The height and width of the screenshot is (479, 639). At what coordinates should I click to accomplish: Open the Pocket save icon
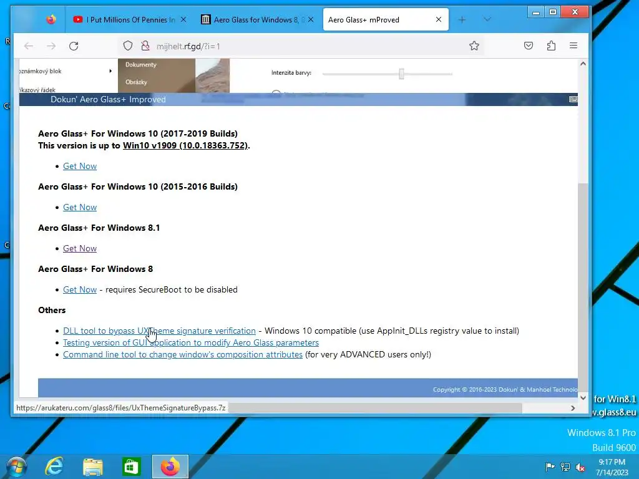pos(529,46)
